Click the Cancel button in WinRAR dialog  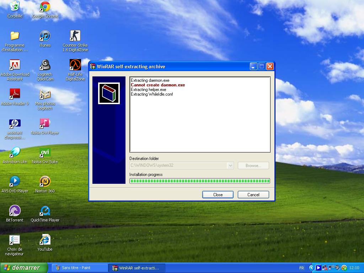[253, 194]
